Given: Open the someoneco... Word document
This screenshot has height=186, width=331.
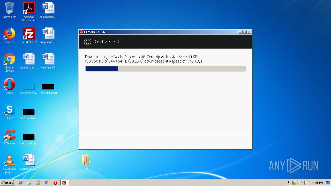Looking at the screenshot, I should tap(48, 10).
